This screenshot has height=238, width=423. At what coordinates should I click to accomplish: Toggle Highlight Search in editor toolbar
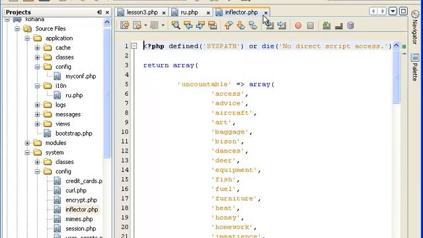point(213,25)
